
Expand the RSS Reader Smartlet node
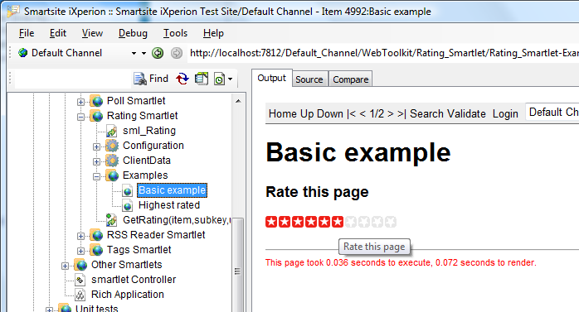point(80,236)
